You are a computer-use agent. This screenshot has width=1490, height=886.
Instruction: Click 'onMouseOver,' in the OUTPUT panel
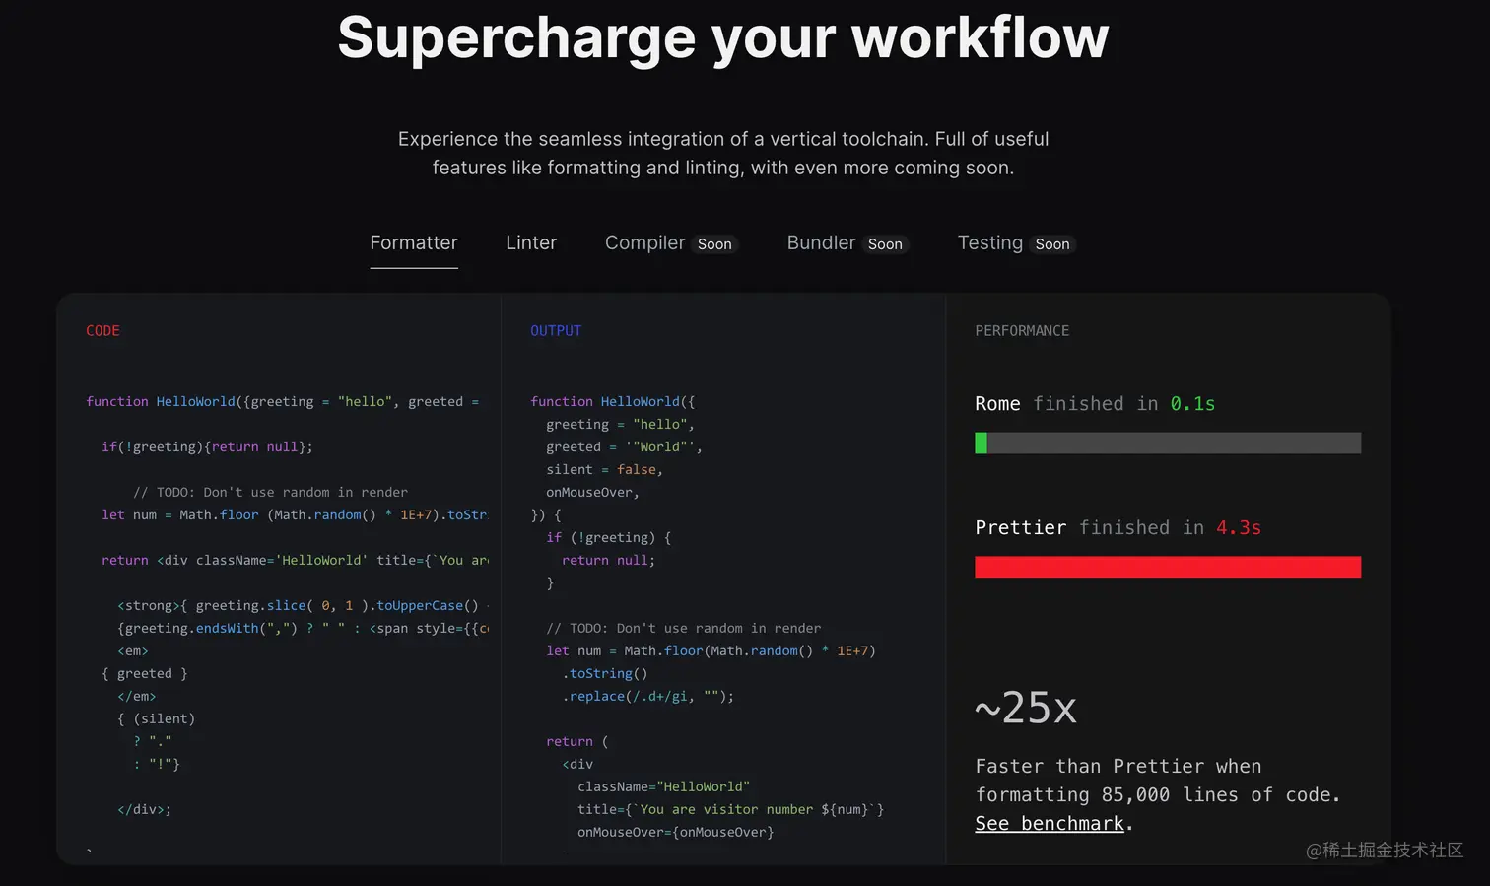pos(592,492)
